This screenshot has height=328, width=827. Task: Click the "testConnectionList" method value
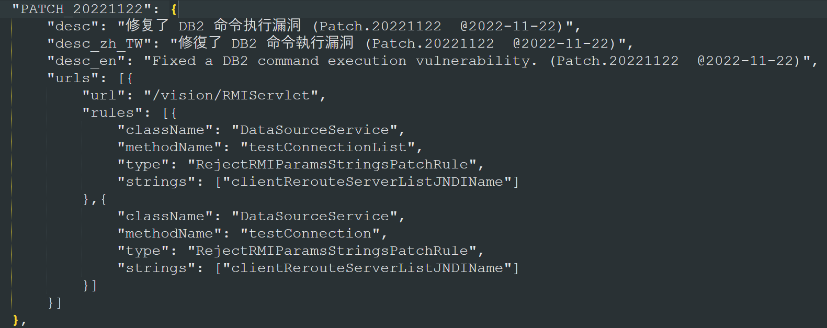click(327, 147)
